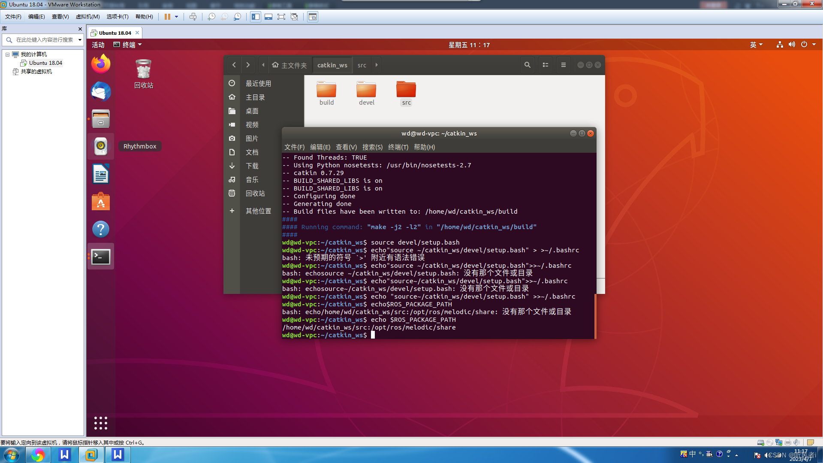This screenshot has width=823, height=463.
Task: Go back in Files navigation
Action: (x=234, y=65)
